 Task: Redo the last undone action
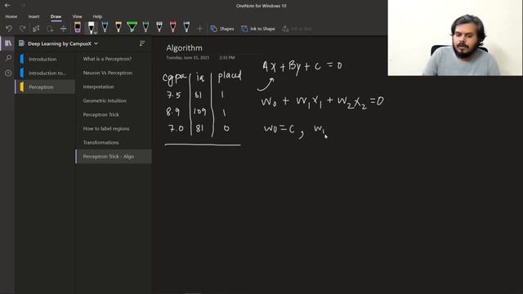pos(22,29)
